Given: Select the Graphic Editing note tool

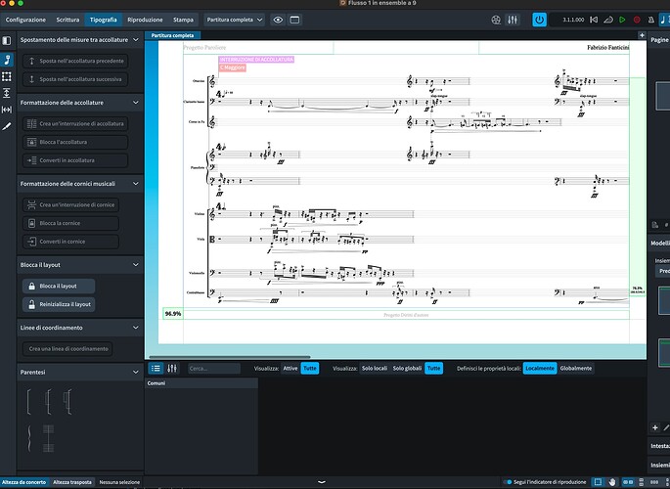Looking at the screenshot, I should coord(7,60).
